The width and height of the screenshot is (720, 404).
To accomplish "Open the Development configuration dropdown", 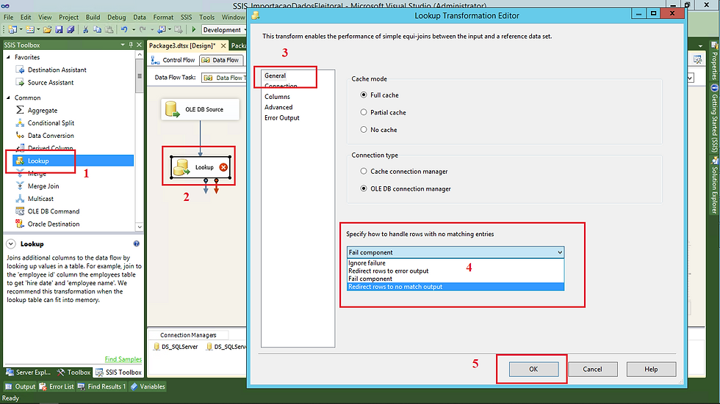I will point(223,30).
